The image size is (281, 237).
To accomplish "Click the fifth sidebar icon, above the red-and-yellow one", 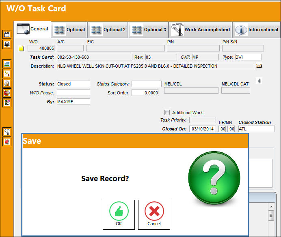I will (x=7, y=83).
